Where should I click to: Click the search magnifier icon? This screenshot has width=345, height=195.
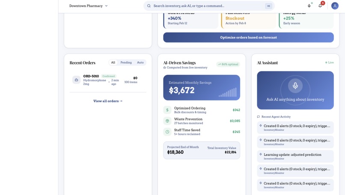pyautogui.click(x=149, y=6)
